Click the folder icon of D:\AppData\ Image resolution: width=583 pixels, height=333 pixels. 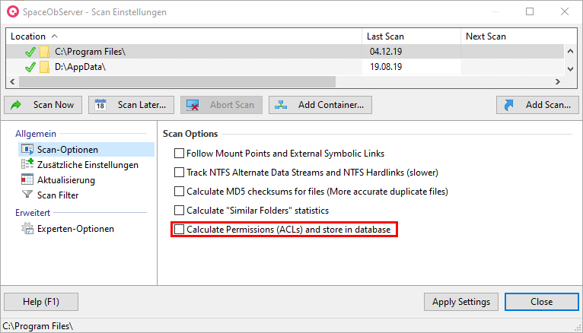pyautogui.click(x=45, y=67)
